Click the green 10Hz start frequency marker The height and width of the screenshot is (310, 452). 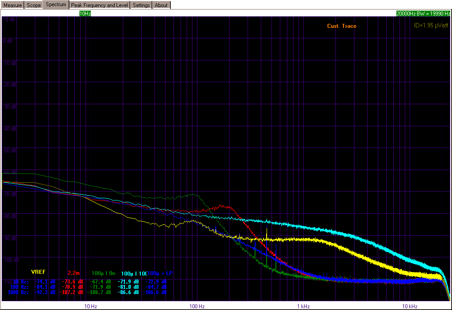[x=85, y=14]
